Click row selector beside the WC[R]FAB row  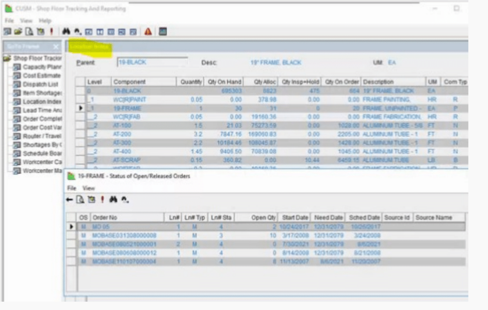point(80,117)
